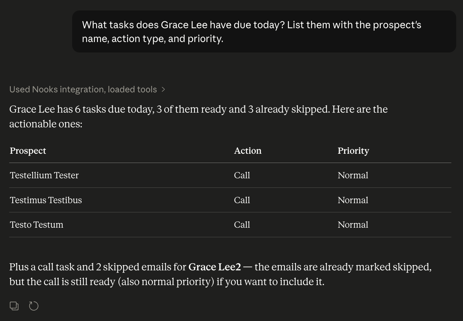Select the Testellium Tester prospect cell
463x321 pixels.
[44, 175]
